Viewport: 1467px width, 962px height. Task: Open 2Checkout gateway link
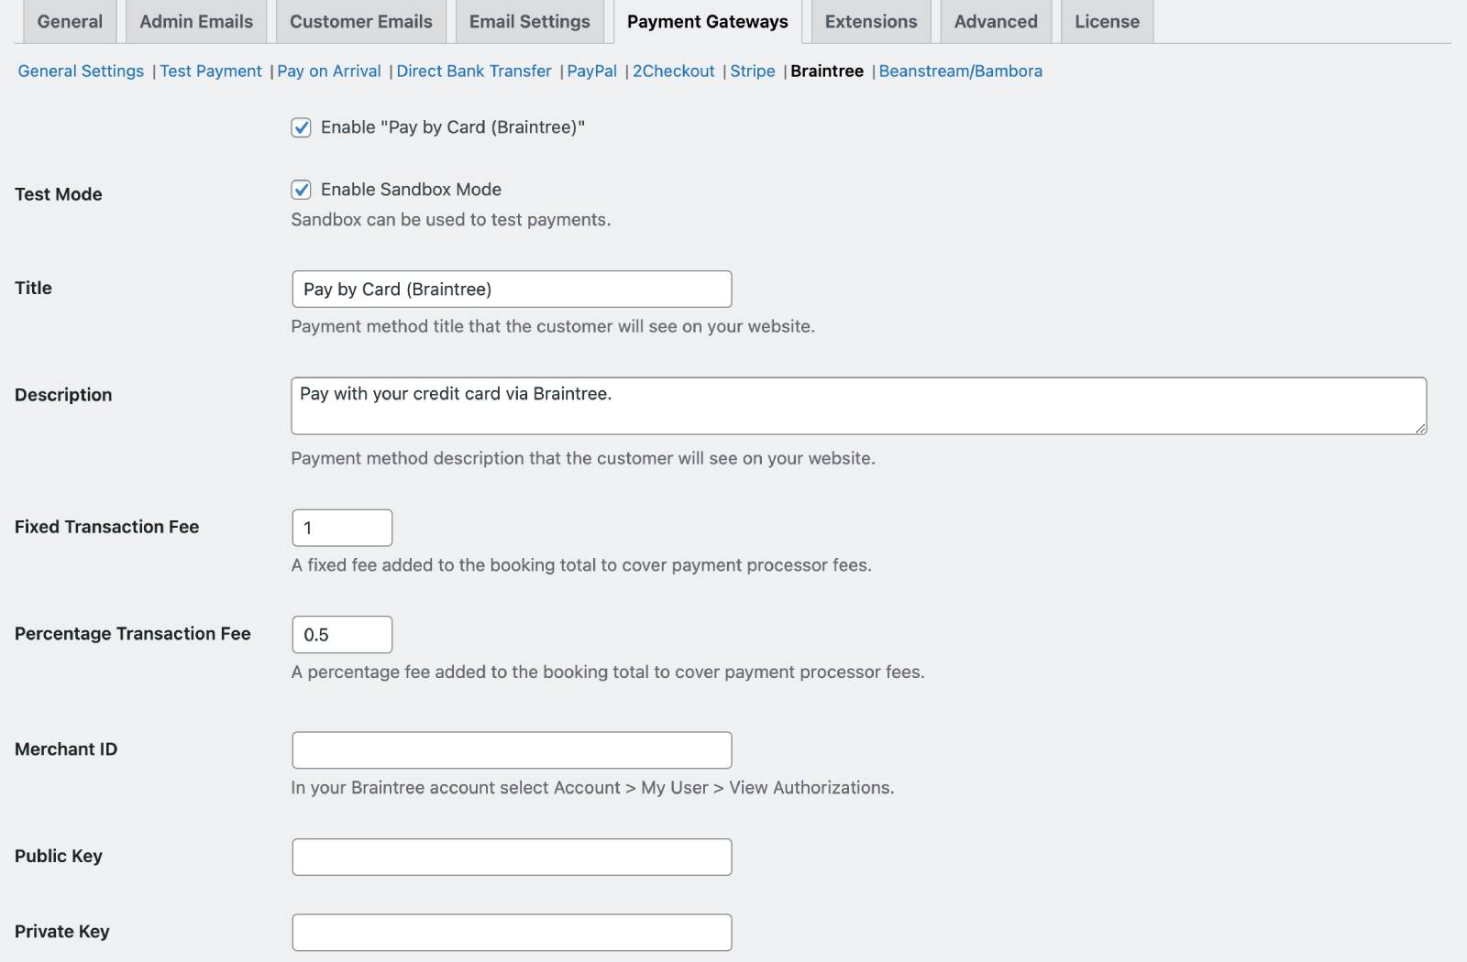pos(673,71)
